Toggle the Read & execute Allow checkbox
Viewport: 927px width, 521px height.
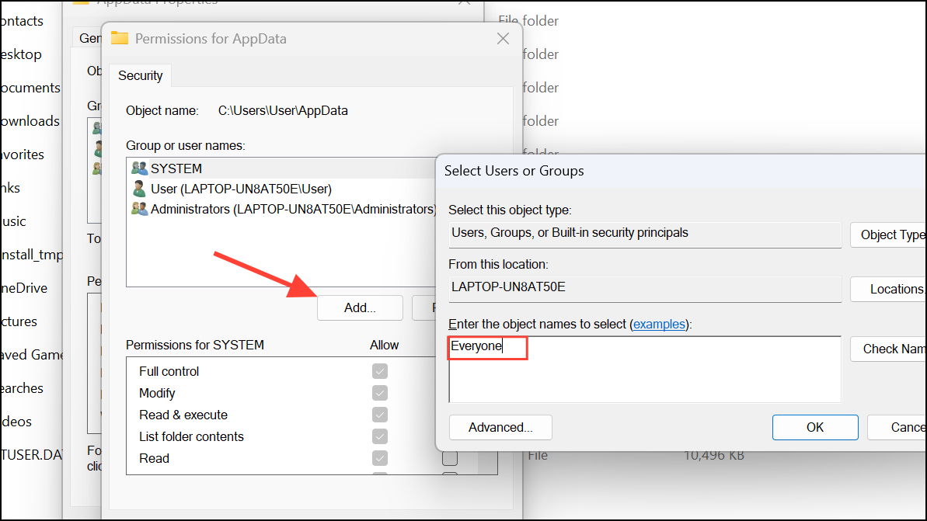point(379,415)
